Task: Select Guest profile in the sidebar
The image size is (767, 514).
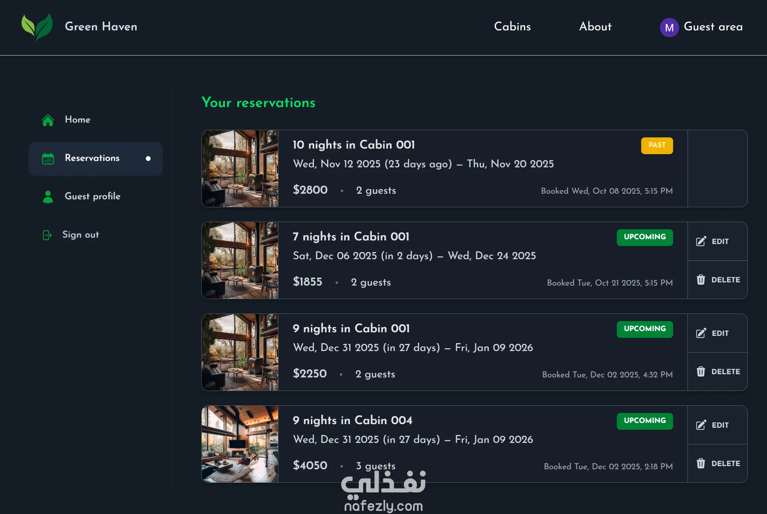Action: point(92,196)
